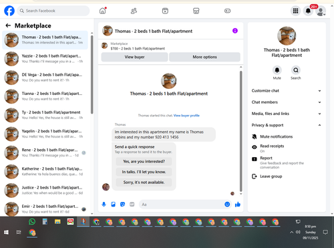The width and height of the screenshot is (334, 248).
Task: Open the Facebook logo home link
Action: pyautogui.click(x=9, y=11)
